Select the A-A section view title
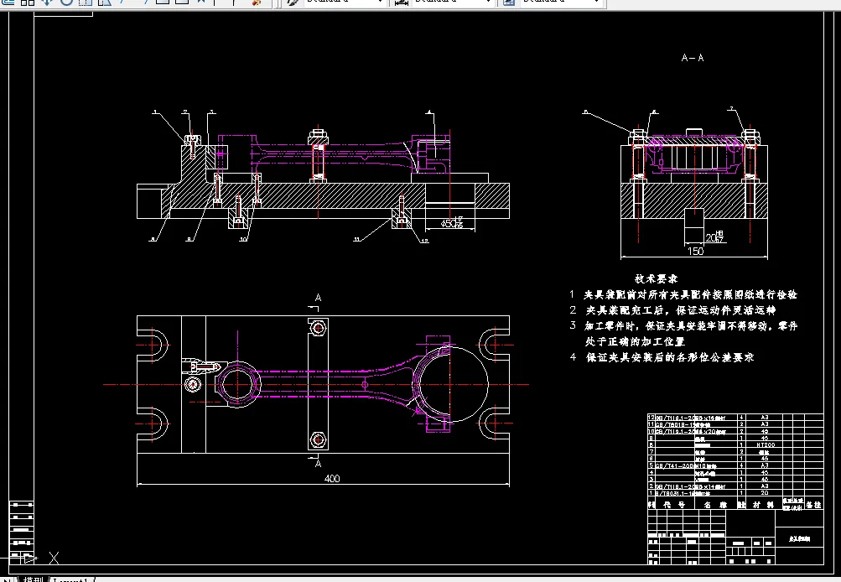Image resolution: width=841 pixels, height=582 pixels. (693, 58)
